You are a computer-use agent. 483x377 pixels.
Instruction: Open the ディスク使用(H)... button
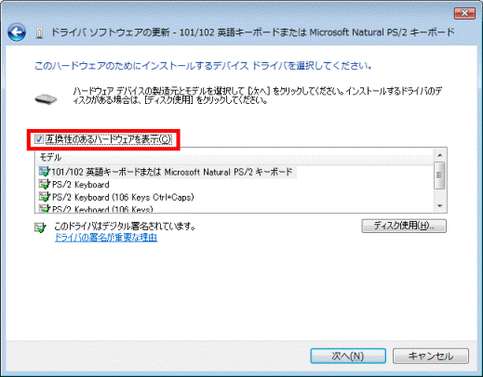[404, 226]
